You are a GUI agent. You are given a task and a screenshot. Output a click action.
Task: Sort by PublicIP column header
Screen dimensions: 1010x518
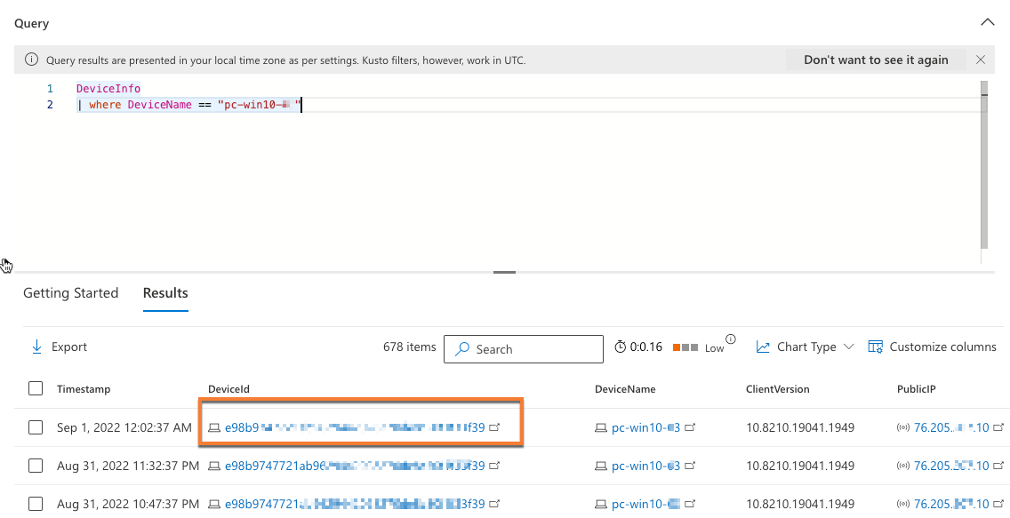pyautogui.click(x=916, y=388)
